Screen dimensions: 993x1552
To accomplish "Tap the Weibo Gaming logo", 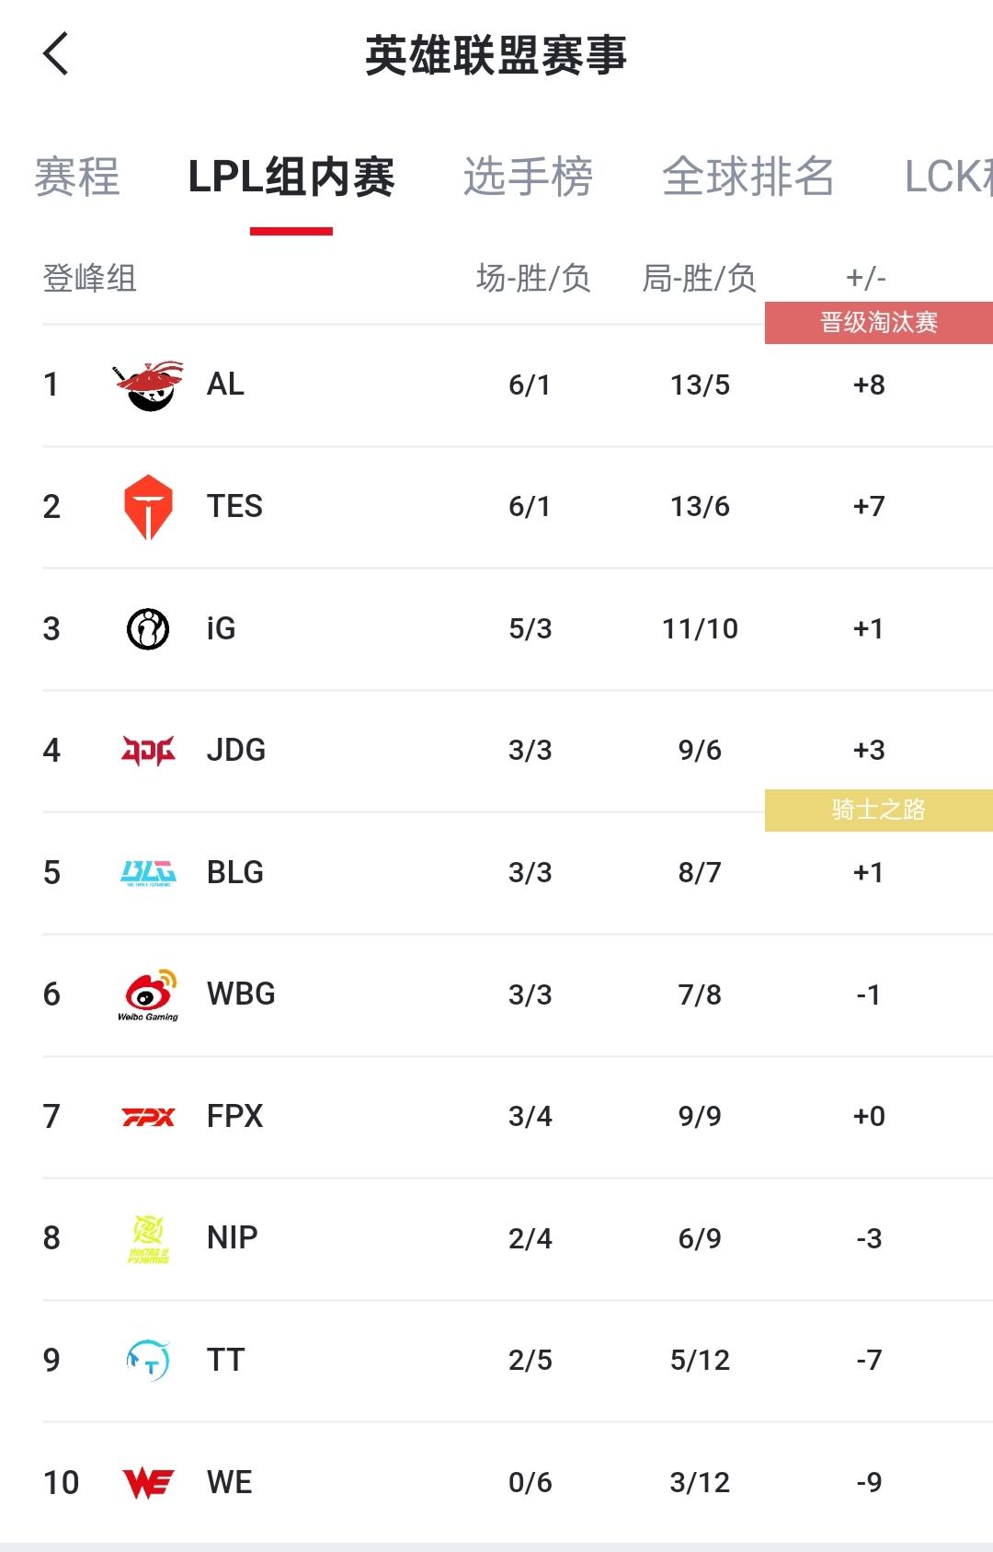I will point(148,994).
